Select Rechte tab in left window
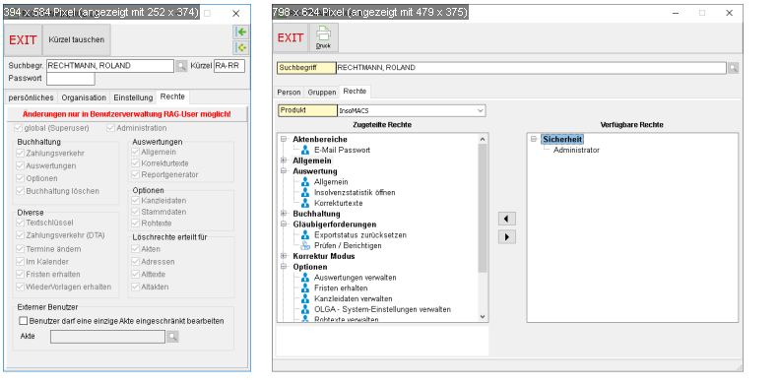779x385 pixels. (172, 96)
